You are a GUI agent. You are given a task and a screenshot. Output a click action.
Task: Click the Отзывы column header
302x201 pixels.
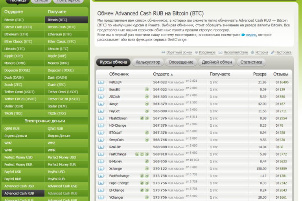point(281,74)
